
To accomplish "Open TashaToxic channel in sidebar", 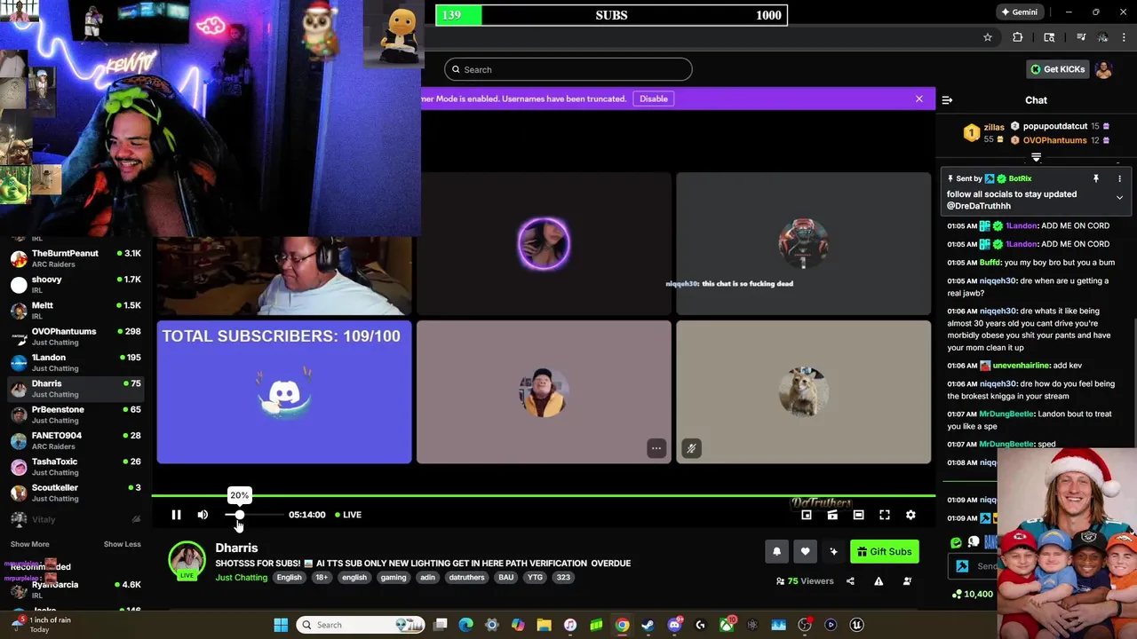I will click(x=76, y=467).
